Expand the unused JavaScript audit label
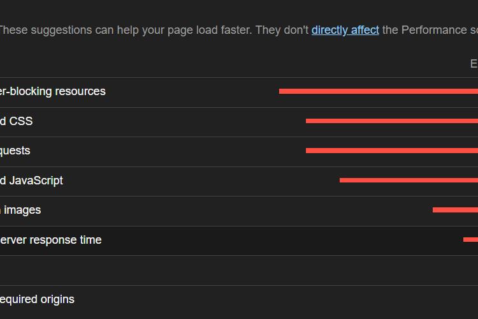478x319 pixels. (32, 181)
